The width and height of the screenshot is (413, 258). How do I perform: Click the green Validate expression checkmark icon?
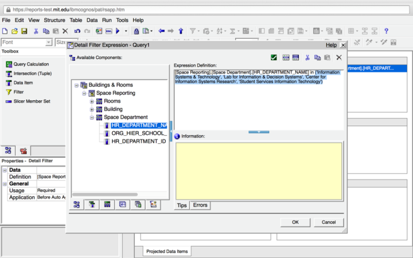[274, 57]
